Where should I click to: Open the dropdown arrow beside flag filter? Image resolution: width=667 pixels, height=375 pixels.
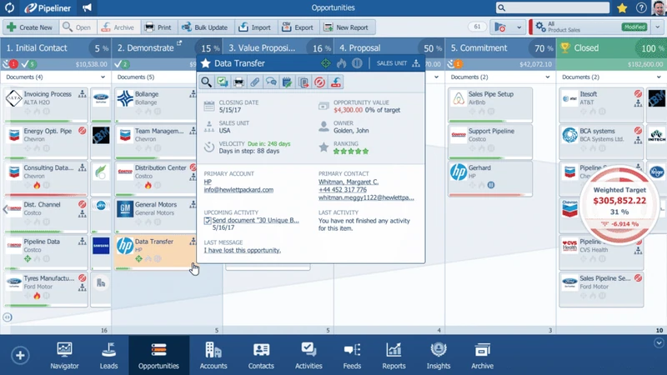pos(519,27)
